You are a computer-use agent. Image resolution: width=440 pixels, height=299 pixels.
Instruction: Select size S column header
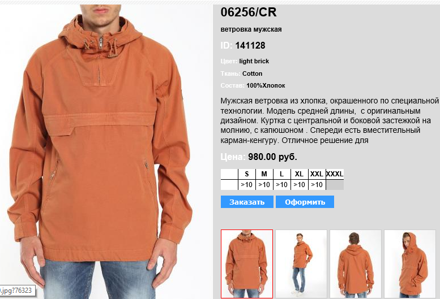coord(247,174)
